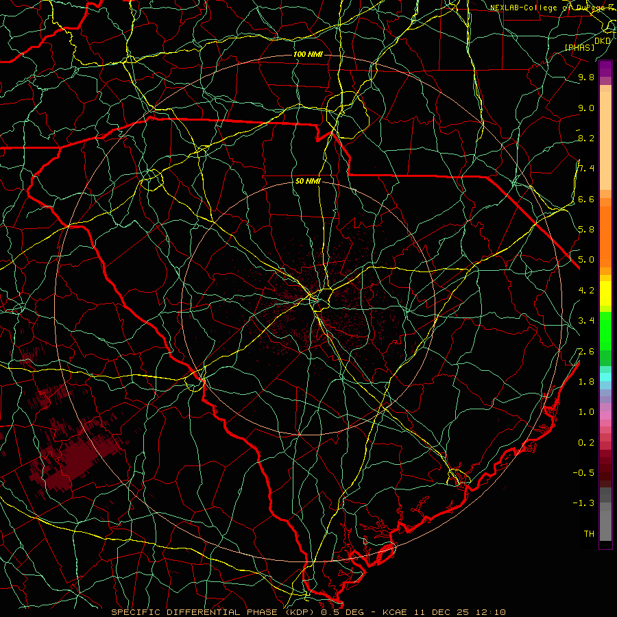
Task: Click the 1.0 scale value
Action: [586, 412]
